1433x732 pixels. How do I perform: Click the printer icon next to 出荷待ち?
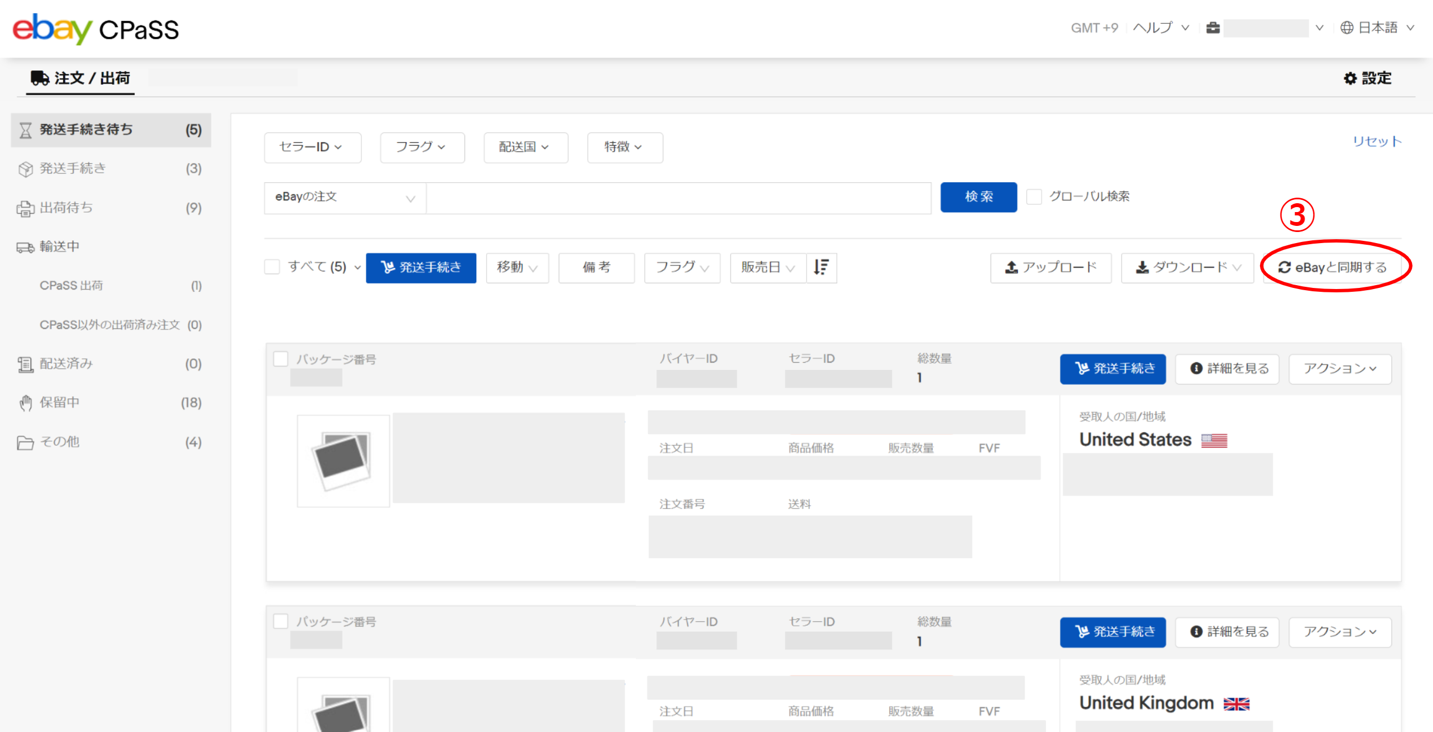click(25, 209)
